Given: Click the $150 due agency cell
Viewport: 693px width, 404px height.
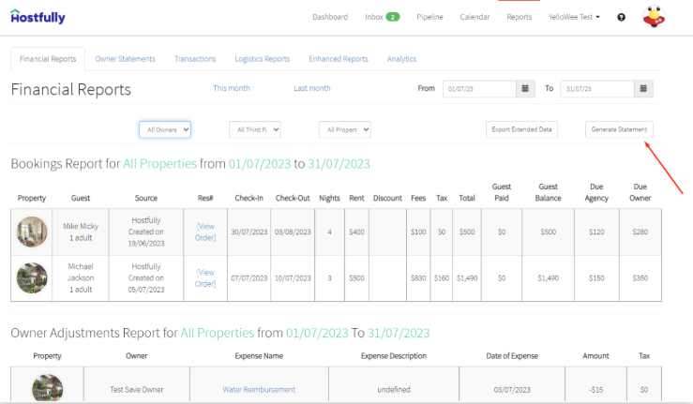Looking at the screenshot, I should click(596, 278).
